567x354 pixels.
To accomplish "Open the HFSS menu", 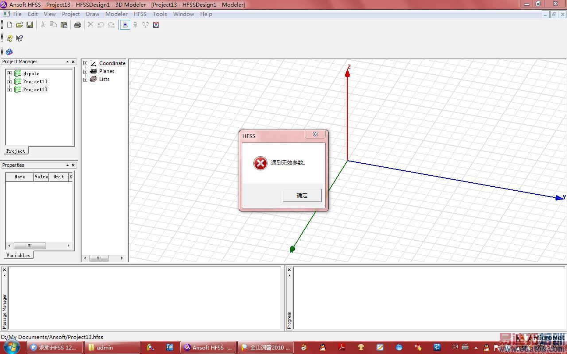I will click(x=140, y=14).
